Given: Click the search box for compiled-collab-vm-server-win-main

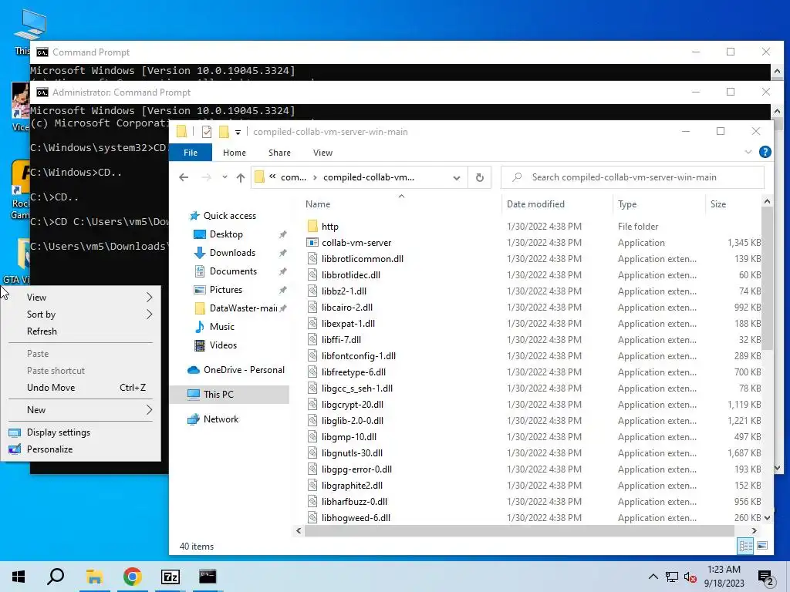Looking at the screenshot, I should point(633,177).
